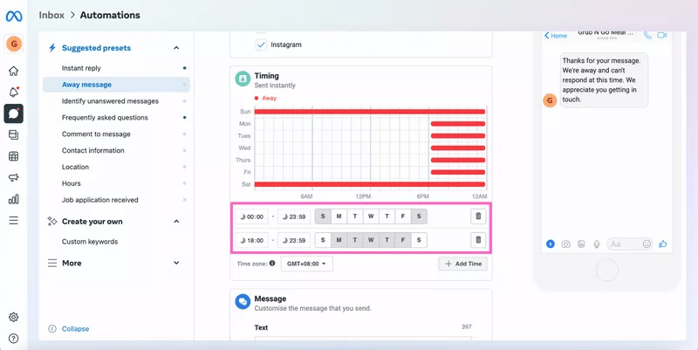Open Job application received preset

coord(116,200)
